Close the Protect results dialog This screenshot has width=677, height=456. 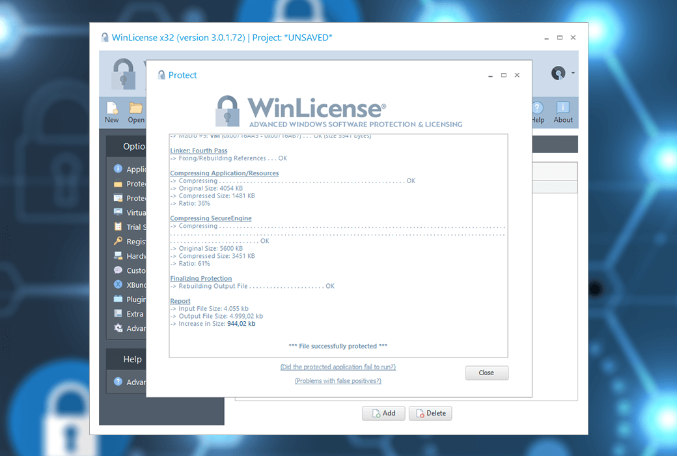(486, 373)
